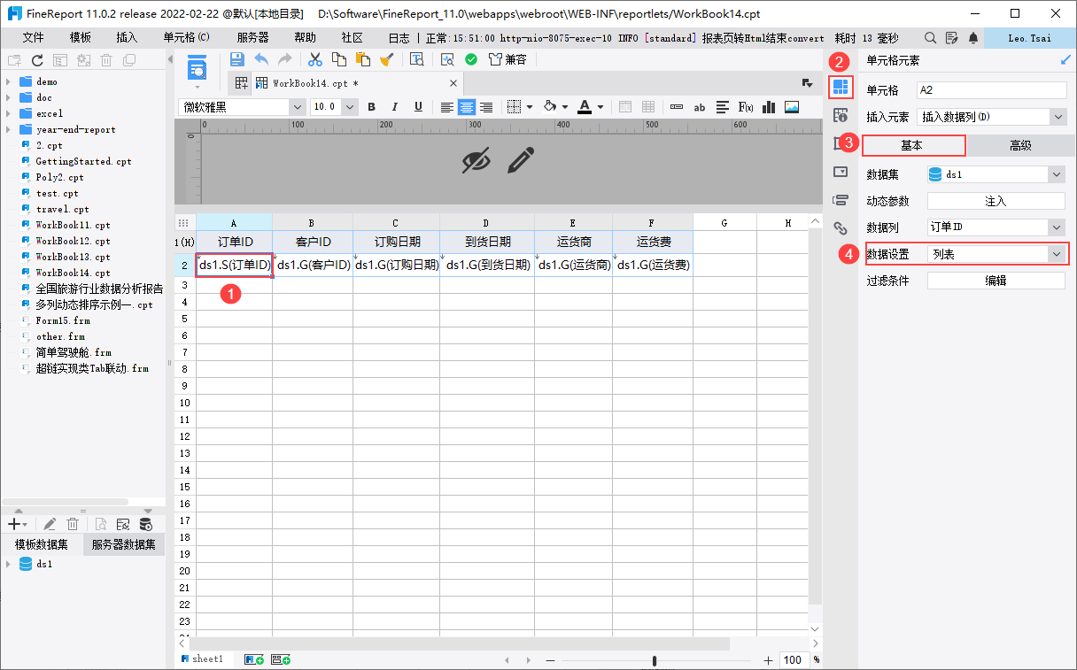Open the 社区 menu
The height and width of the screenshot is (670, 1077).
click(352, 38)
